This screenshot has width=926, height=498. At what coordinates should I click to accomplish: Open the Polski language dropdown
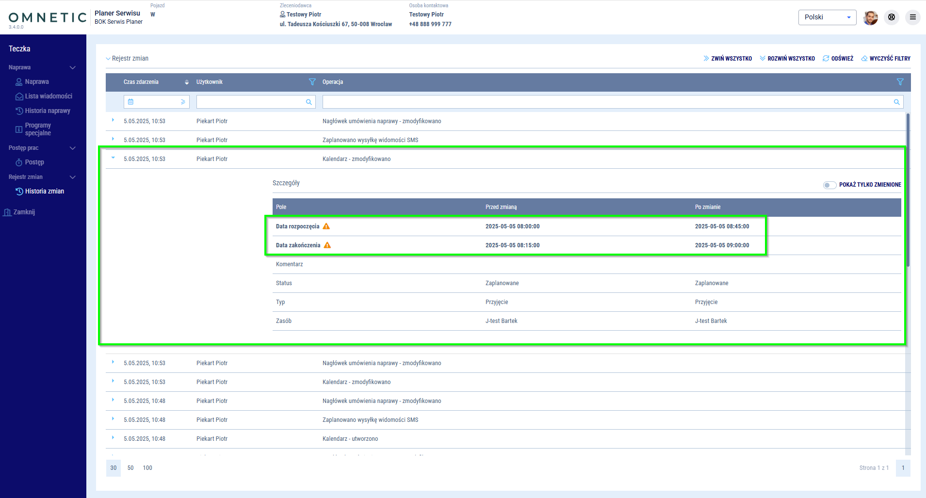[x=827, y=17]
